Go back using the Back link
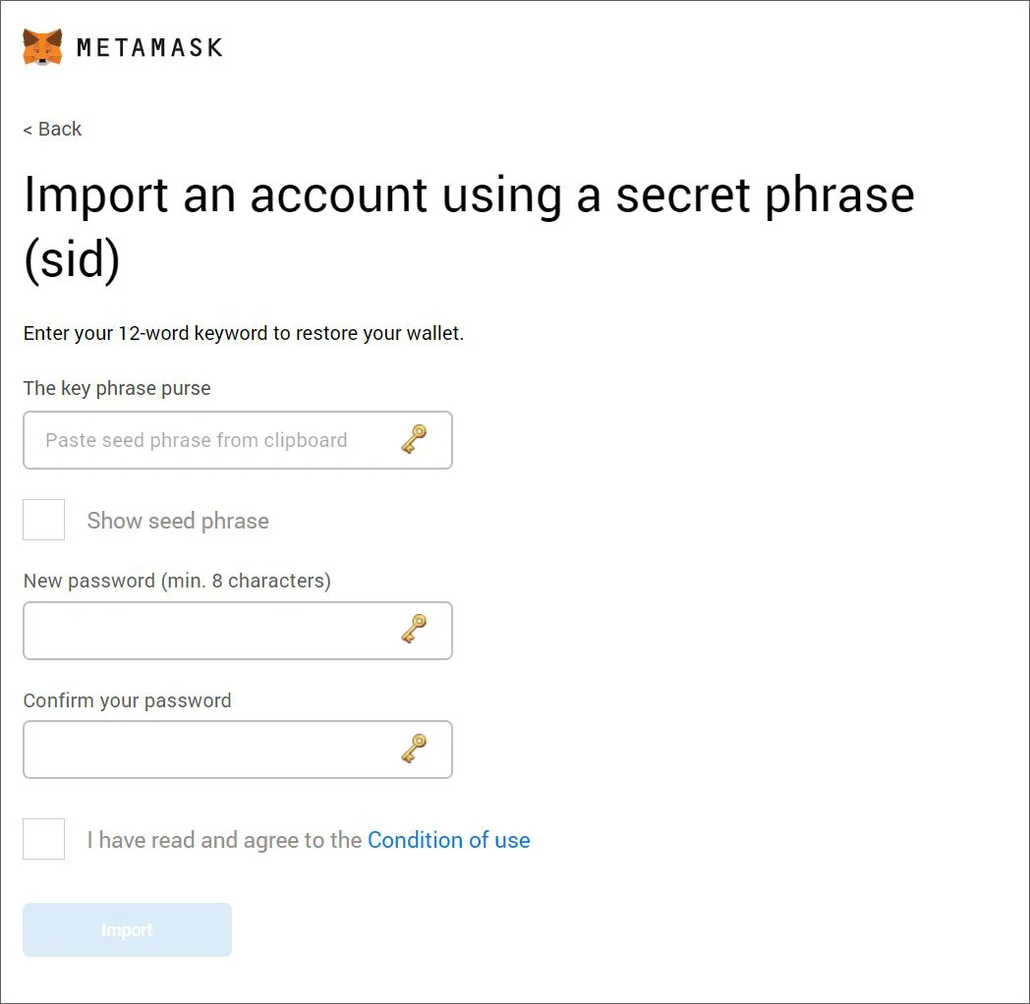Image resolution: width=1030 pixels, height=1004 pixels. point(52,129)
